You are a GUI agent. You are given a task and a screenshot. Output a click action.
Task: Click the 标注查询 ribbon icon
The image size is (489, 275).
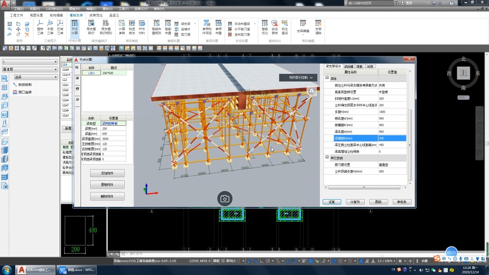(x=285, y=27)
